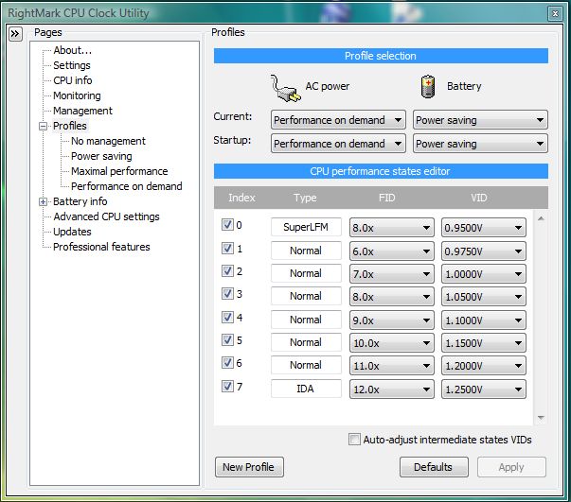Image resolution: width=571 pixels, height=502 pixels.
Task: Open FID dropdown for index 0 SuperLFM
Action: click(x=391, y=228)
